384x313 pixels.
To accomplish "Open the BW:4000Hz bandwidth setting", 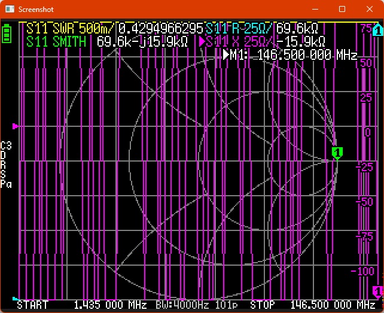I will click(182, 305).
